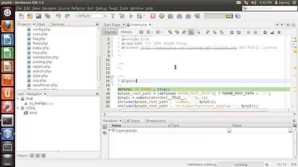The height and width of the screenshot is (167, 298).
Task: Click the Open Project toolbar icon
Action: [39, 16]
